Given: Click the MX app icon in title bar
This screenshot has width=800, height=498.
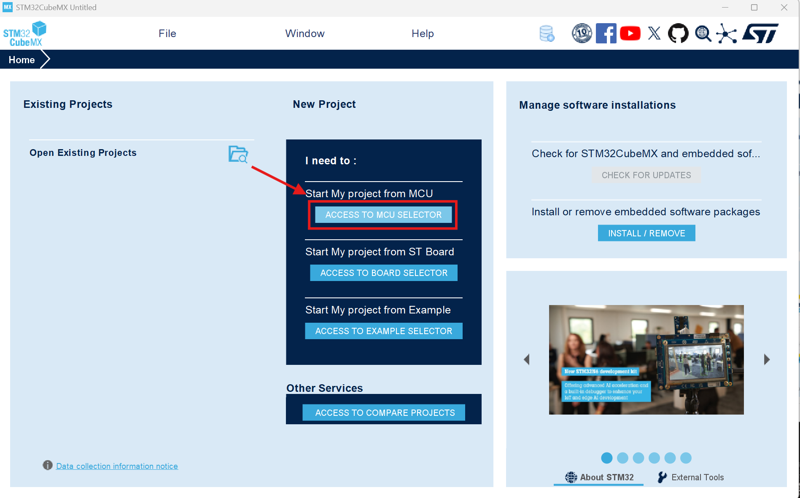Looking at the screenshot, I should (8, 7).
